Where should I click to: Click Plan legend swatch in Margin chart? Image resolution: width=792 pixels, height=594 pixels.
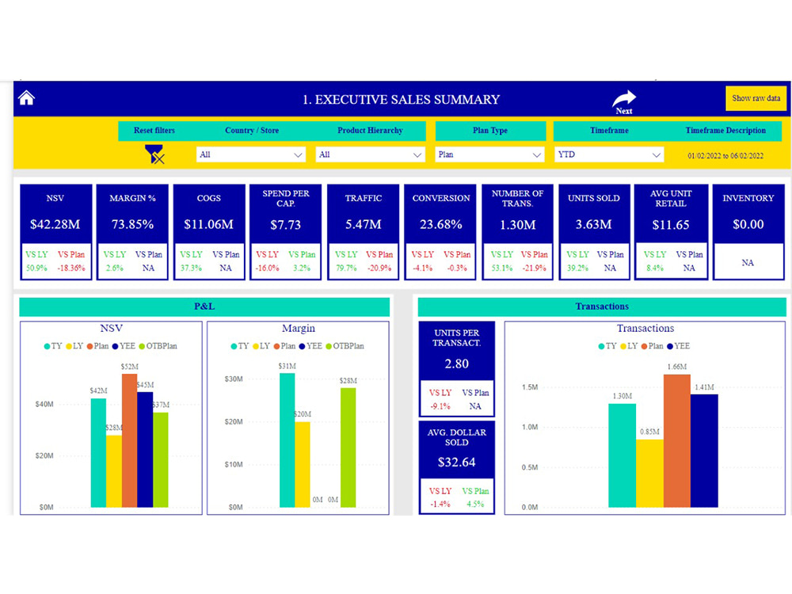(276, 347)
